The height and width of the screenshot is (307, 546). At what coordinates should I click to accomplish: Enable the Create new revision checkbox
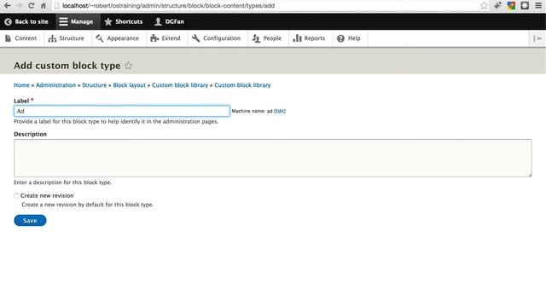[16, 195]
